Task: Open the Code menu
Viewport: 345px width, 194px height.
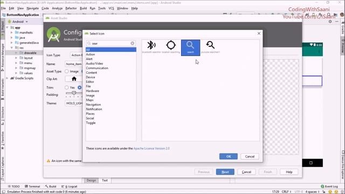Action: pyautogui.click(x=45, y=9)
